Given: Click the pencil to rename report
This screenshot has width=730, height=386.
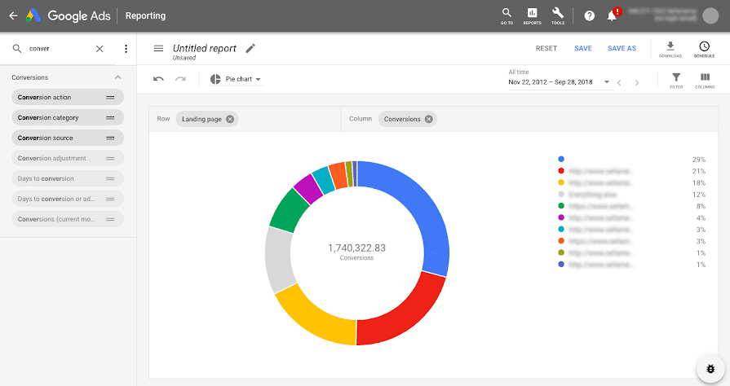Looking at the screenshot, I should pyautogui.click(x=250, y=48).
